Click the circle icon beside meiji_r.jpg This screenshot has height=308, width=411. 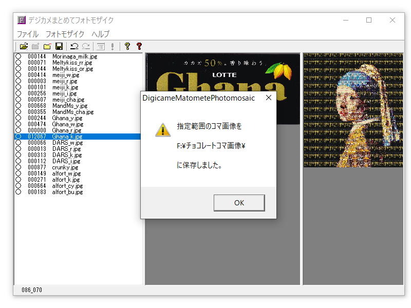pyautogui.click(x=18, y=81)
